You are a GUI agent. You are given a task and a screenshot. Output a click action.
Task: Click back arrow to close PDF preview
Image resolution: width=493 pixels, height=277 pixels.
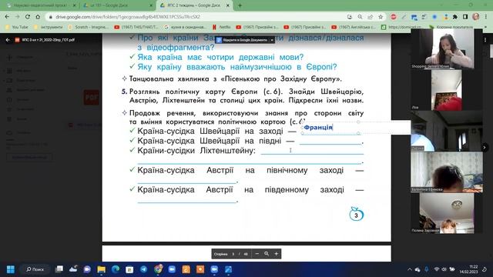click(x=8, y=40)
